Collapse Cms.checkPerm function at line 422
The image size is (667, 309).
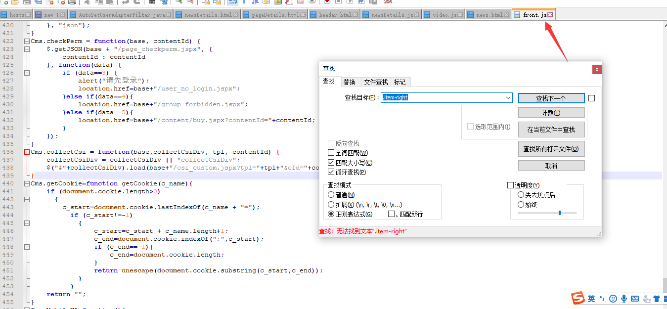(27, 41)
